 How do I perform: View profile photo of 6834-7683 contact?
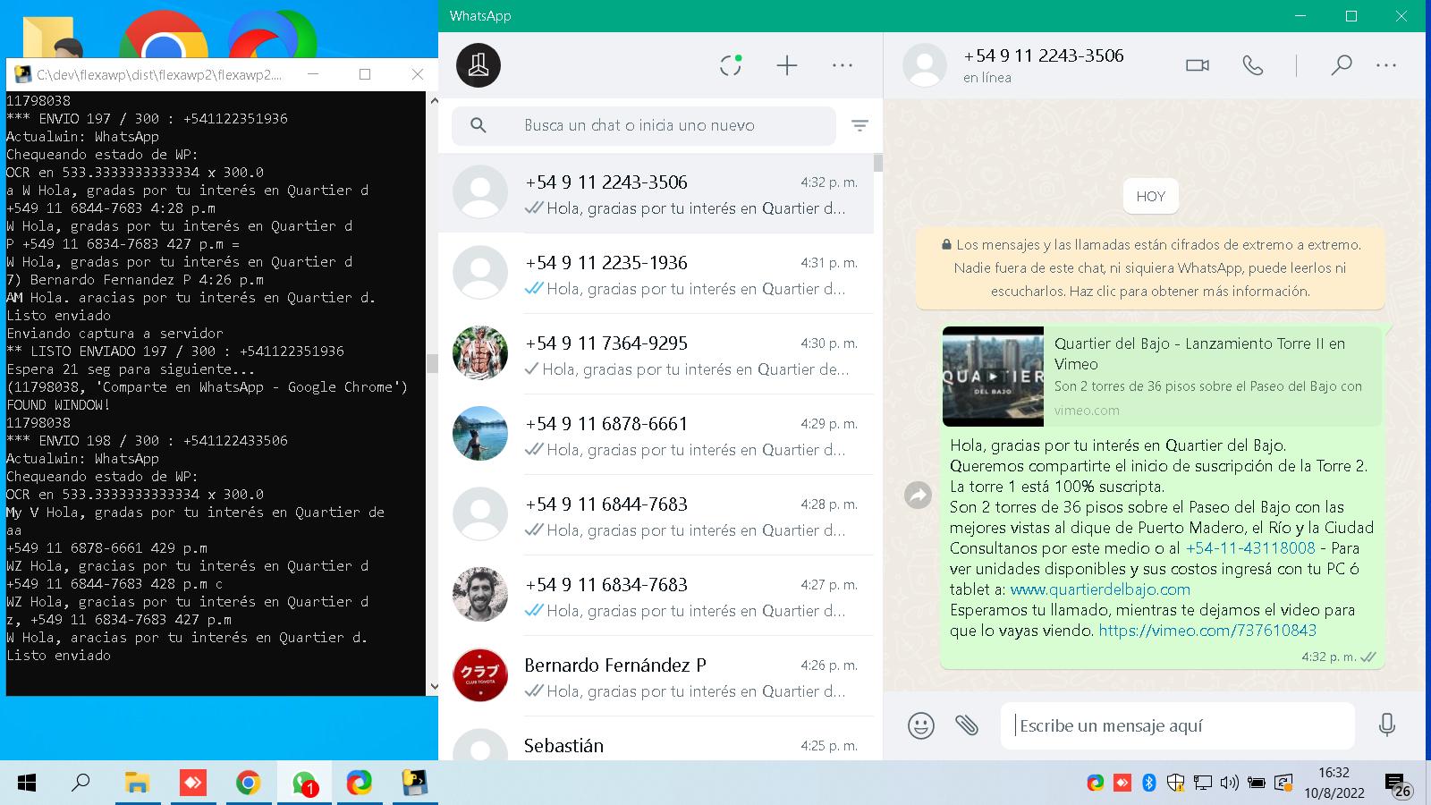pos(480,595)
